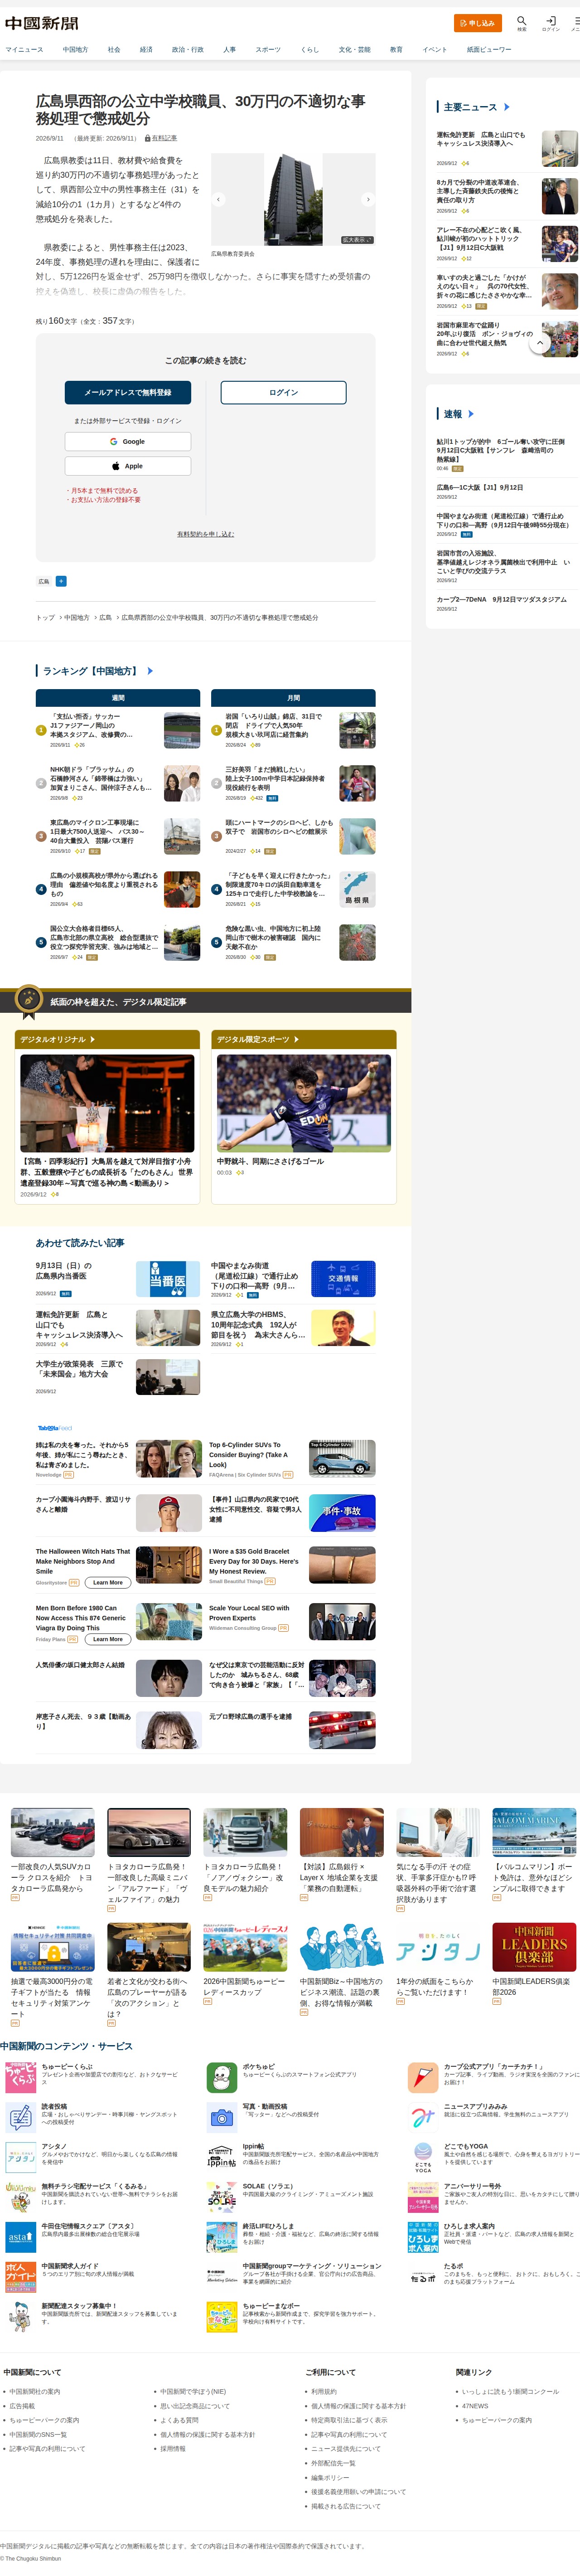The width and height of the screenshot is (580, 2576).
Task: Open the 政治・行政 menu item
Action: [187, 49]
